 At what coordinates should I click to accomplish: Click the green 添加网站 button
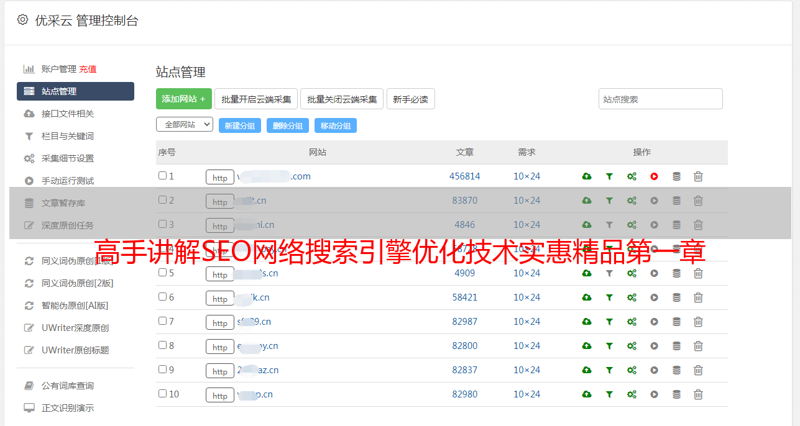click(x=184, y=99)
